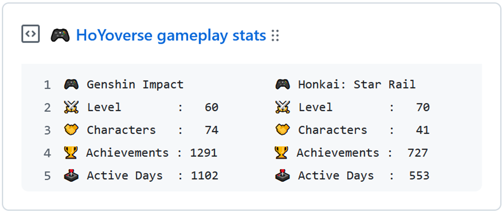Click line number 1 in code block
Screen dimensions: 503x213
(47, 85)
